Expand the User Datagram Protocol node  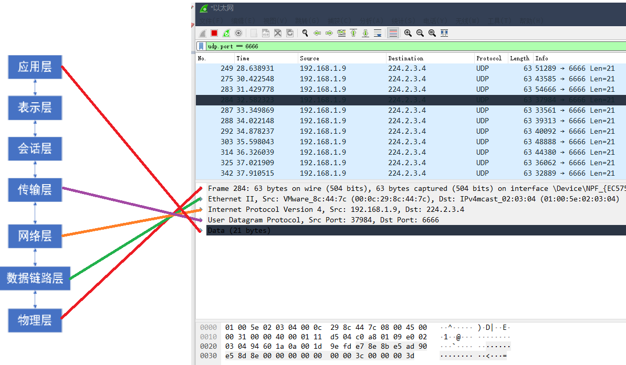(x=200, y=220)
